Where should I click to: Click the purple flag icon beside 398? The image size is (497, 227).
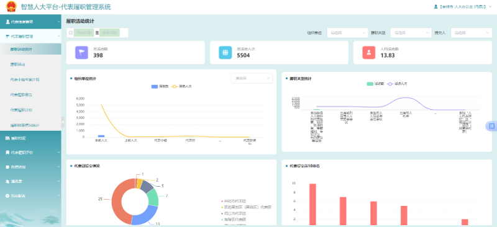(x=81, y=53)
